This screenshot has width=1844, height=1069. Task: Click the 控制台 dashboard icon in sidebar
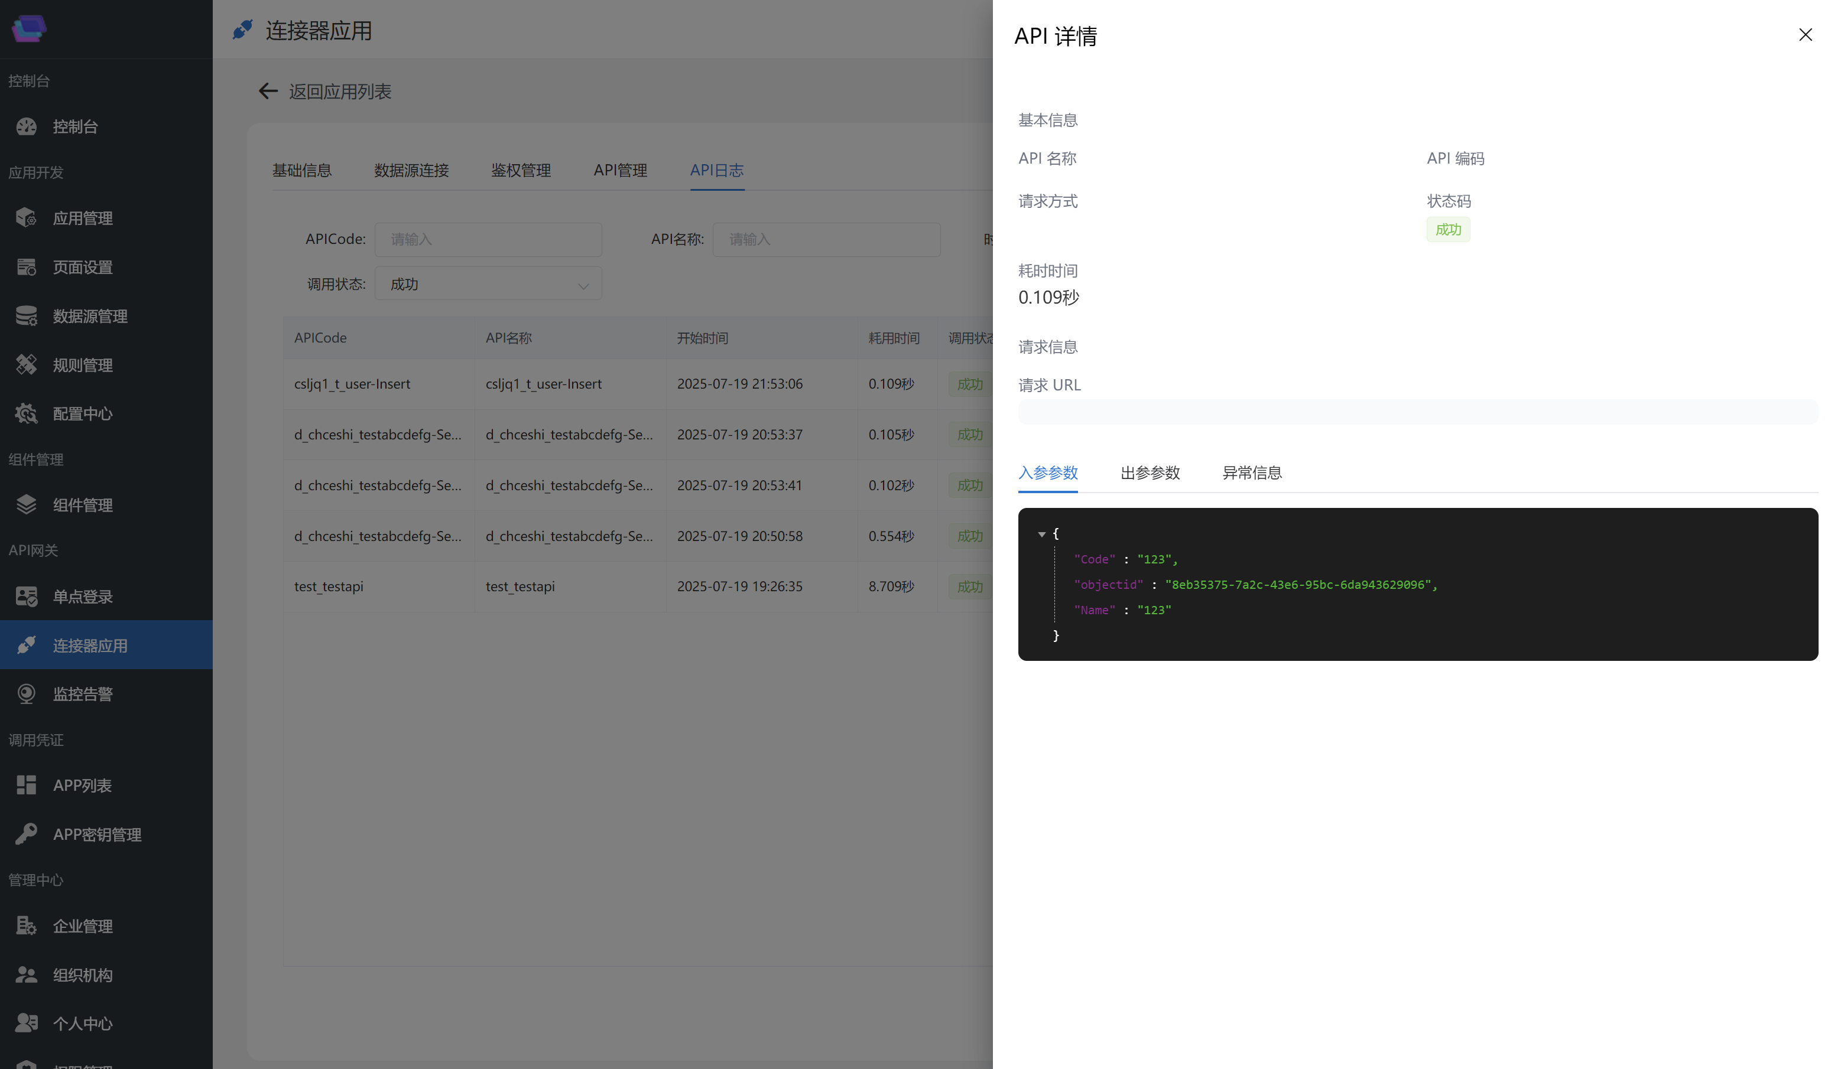pos(27,126)
